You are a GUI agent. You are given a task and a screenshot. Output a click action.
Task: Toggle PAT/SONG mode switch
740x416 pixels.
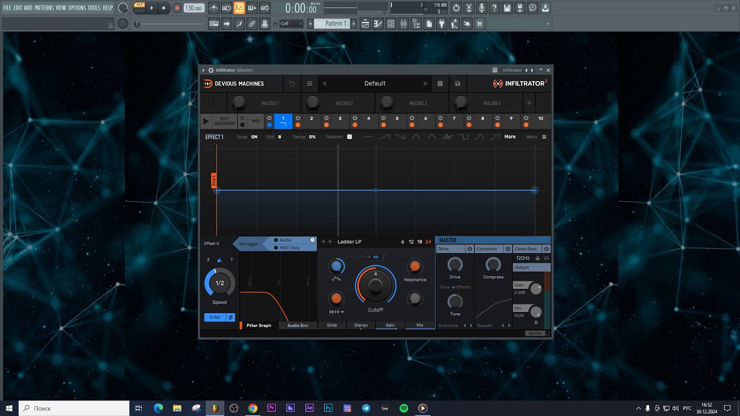coord(139,8)
